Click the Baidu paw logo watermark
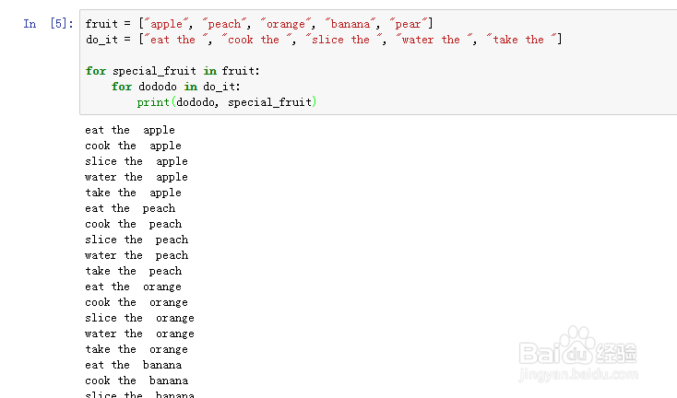The image size is (677, 398). coord(581,348)
